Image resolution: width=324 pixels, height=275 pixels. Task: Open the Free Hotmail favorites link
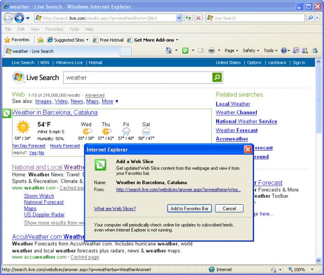click(x=108, y=40)
